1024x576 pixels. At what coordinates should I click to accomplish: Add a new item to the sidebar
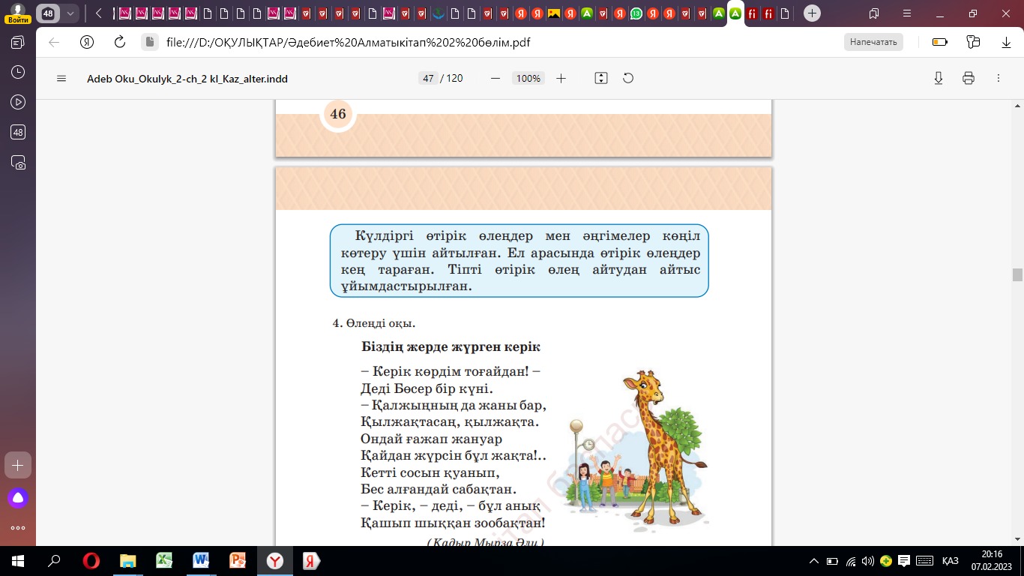(18, 465)
